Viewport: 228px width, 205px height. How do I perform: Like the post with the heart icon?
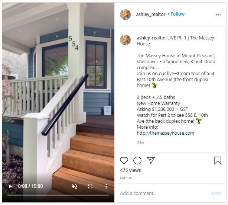point(124,160)
